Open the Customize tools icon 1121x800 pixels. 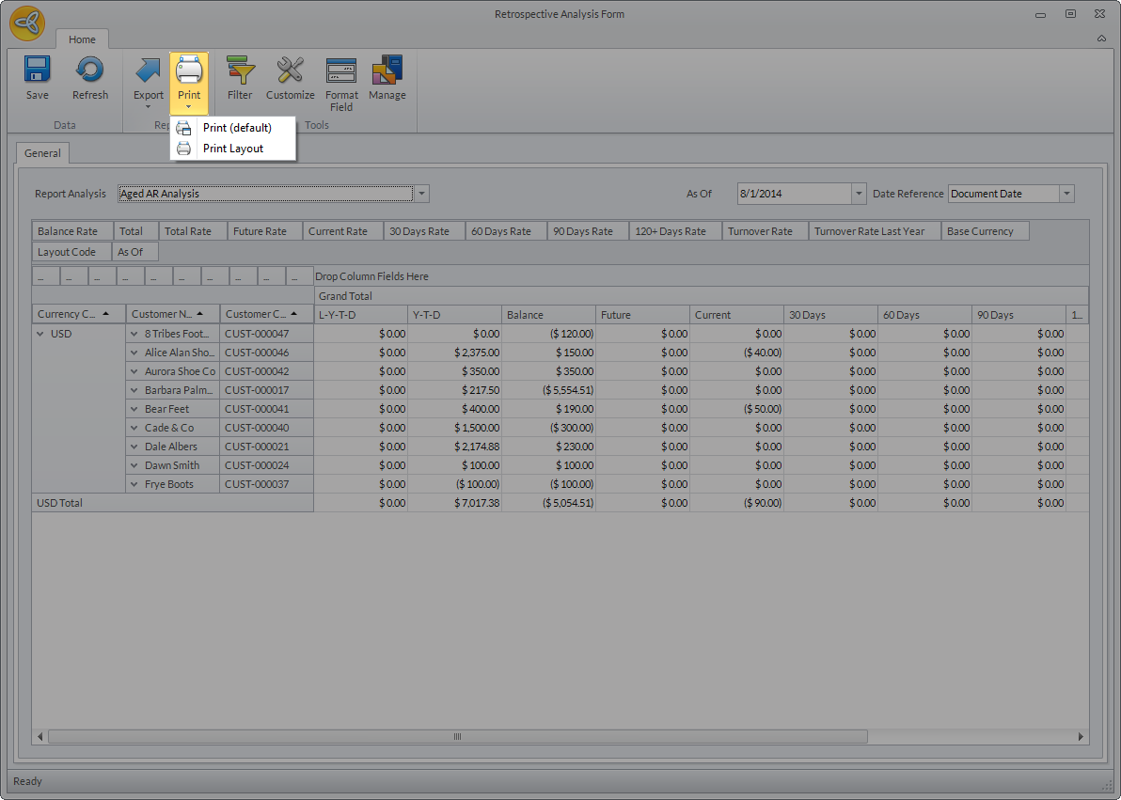291,71
